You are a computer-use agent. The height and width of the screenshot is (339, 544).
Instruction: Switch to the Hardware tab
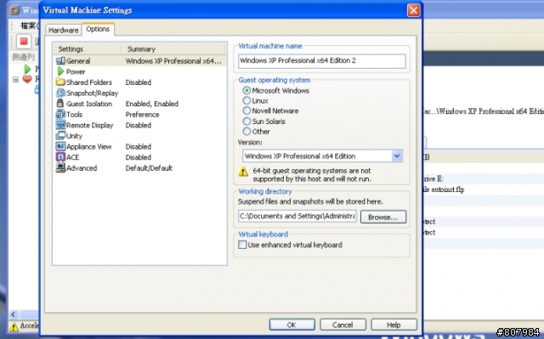pyautogui.click(x=64, y=30)
